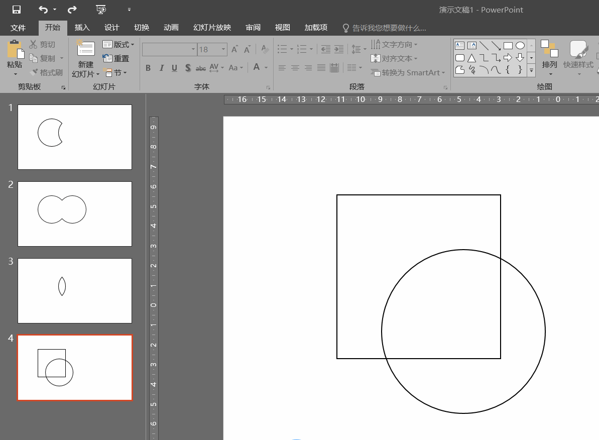
Task: Select the rectangle shape in gallery
Action: [x=508, y=46]
